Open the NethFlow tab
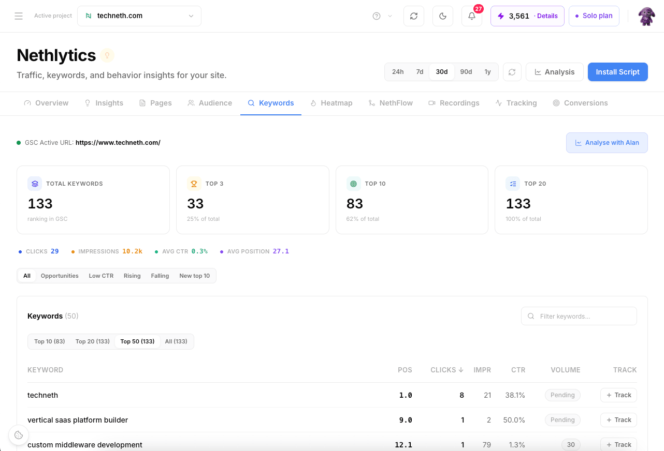The width and height of the screenshot is (664, 451). (391, 103)
